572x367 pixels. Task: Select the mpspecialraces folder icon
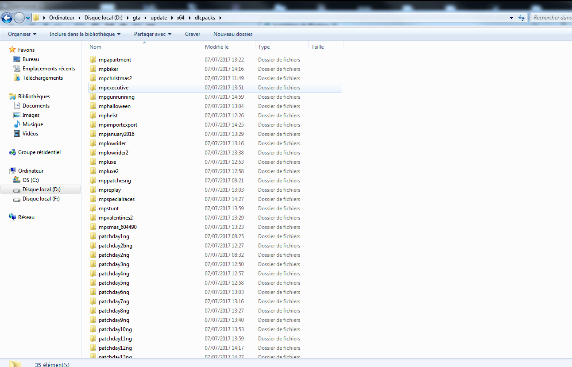coord(93,199)
